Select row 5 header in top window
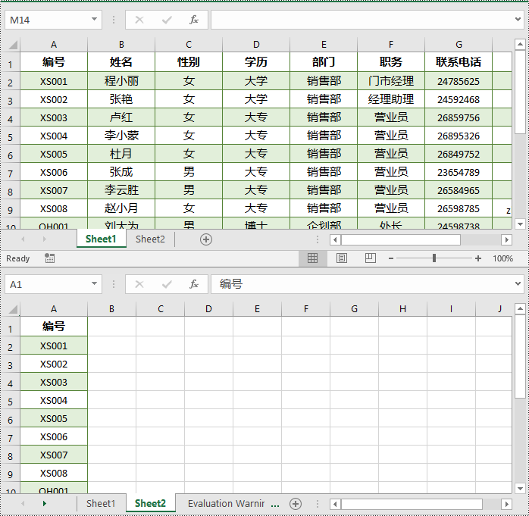Screen dimensions: 529x516 click(x=10, y=137)
